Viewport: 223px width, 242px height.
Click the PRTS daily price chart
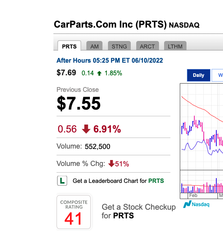click(201, 127)
